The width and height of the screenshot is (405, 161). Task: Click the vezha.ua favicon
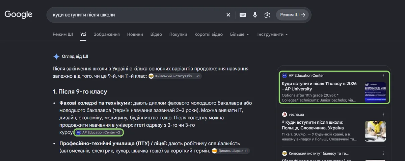click(285, 114)
